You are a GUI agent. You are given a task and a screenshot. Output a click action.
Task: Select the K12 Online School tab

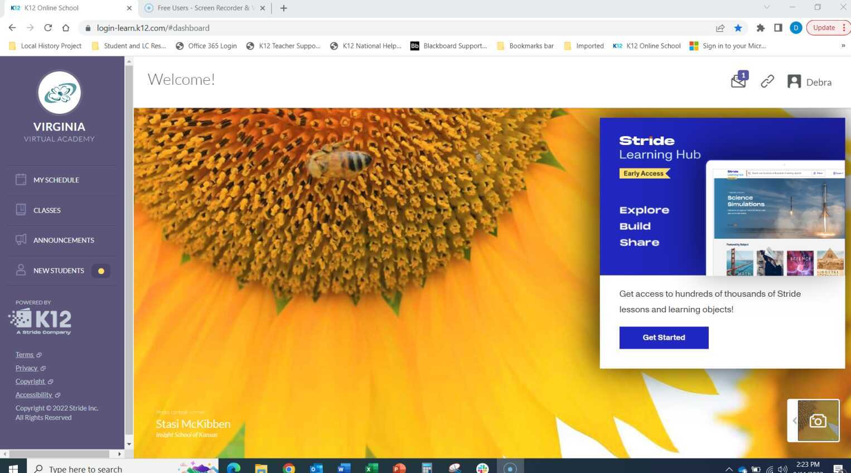(67, 8)
